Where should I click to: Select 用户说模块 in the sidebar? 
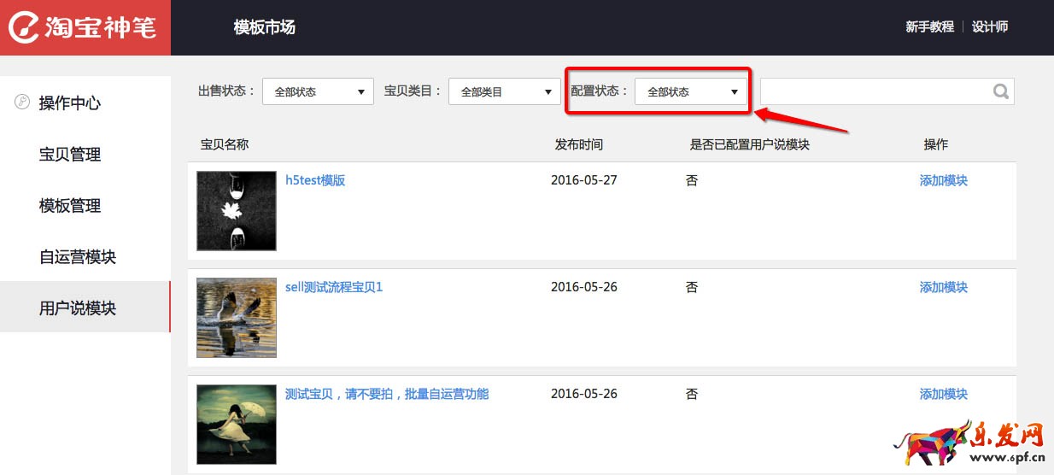(x=78, y=308)
